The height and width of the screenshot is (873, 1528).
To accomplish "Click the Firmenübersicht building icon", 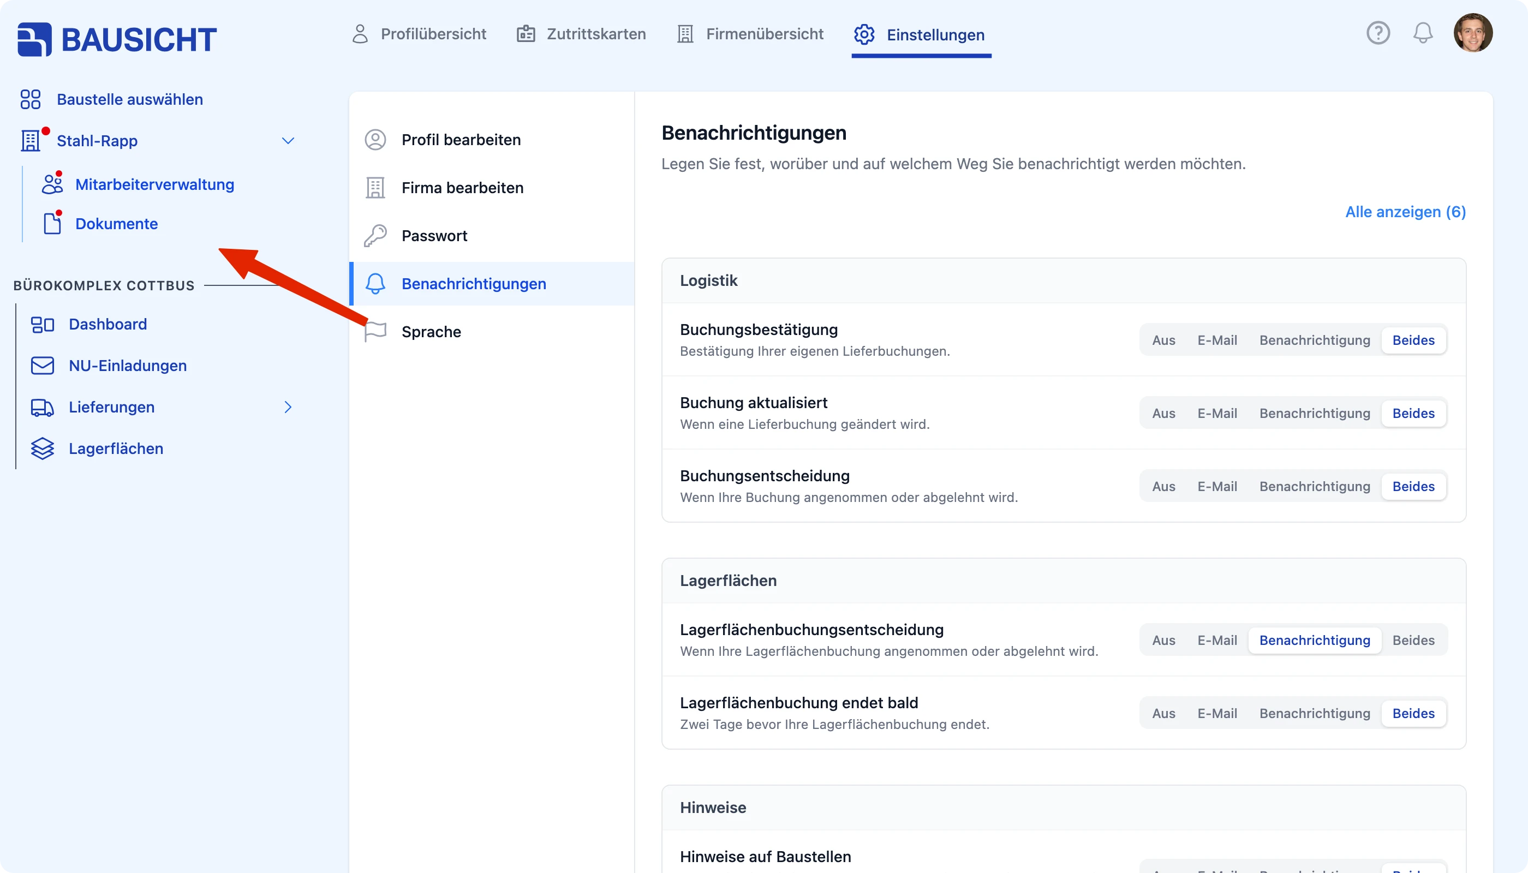I will click(685, 34).
